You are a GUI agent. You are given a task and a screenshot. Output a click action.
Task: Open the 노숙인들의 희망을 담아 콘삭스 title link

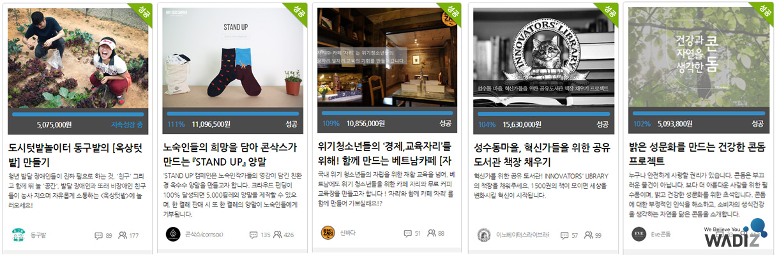(230, 155)
